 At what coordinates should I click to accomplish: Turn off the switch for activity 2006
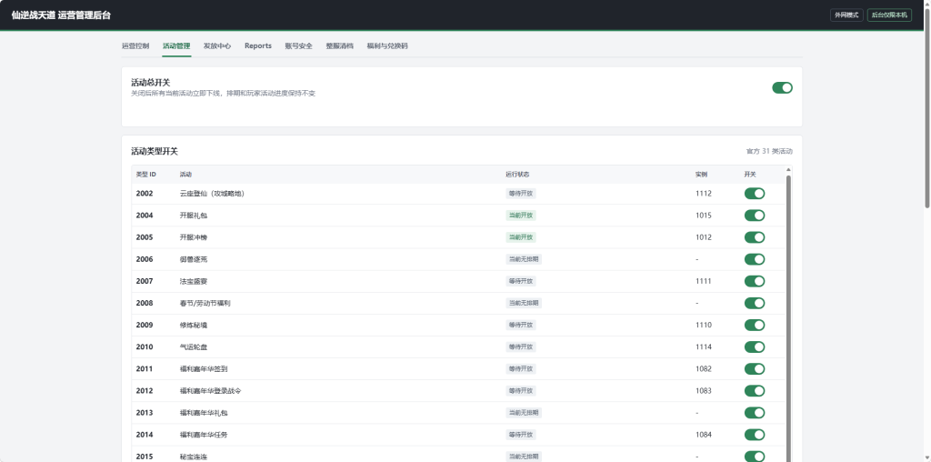click(755, 259)
